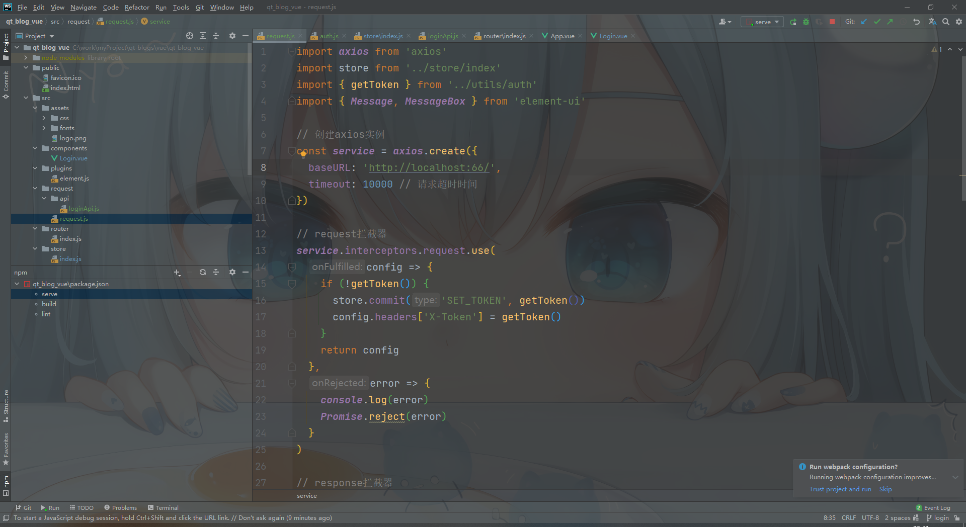Click Skip in webpack notification

(x=886, y=489)
